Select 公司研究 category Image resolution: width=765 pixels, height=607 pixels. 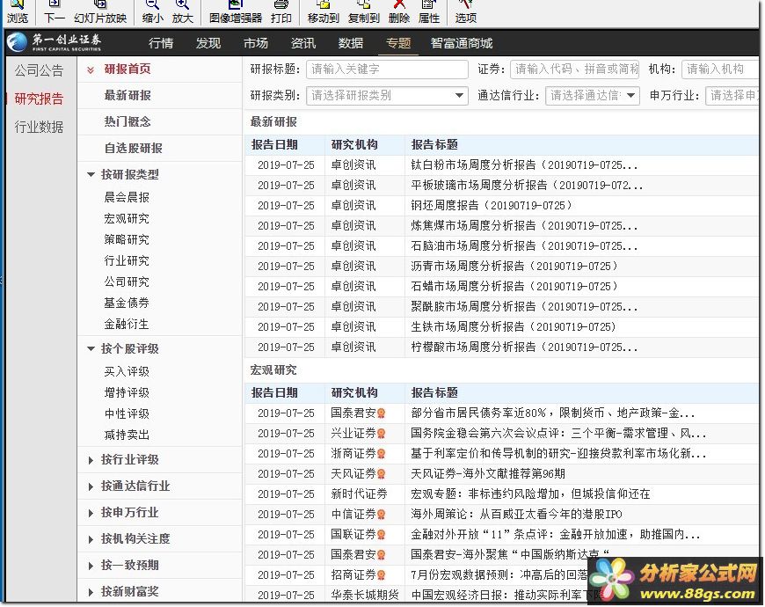[127, 282]
